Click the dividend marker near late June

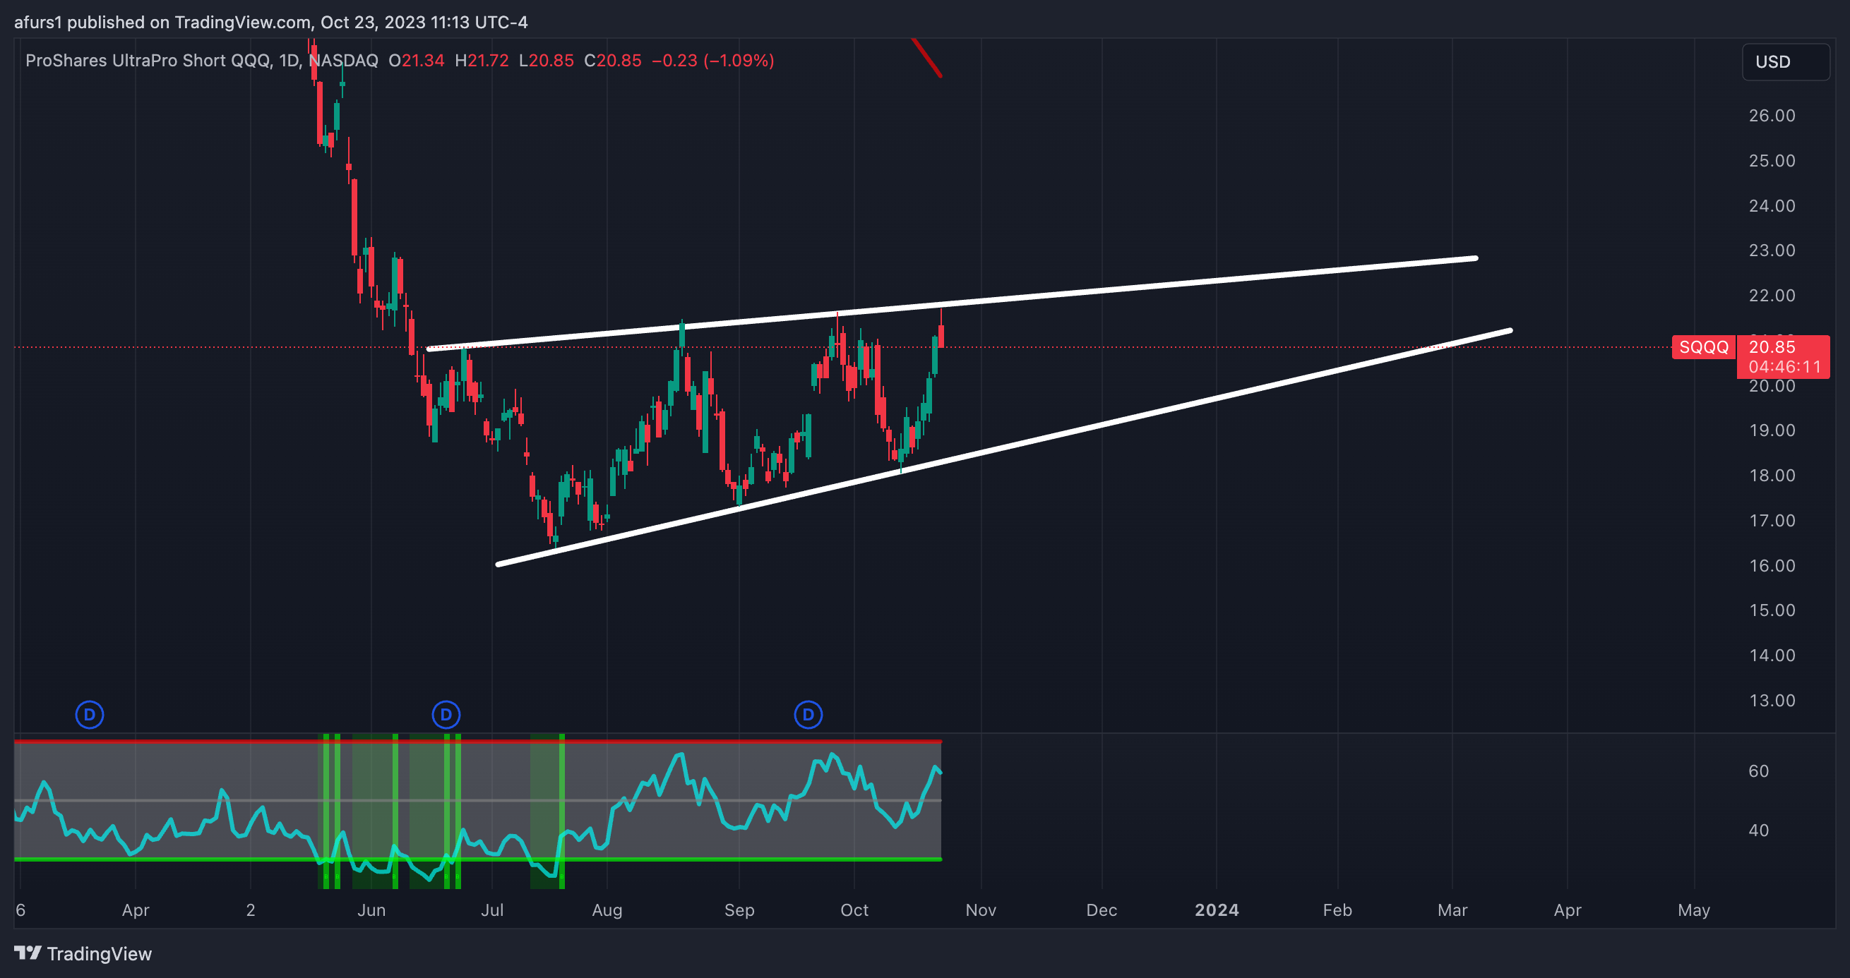coord(446,715)
